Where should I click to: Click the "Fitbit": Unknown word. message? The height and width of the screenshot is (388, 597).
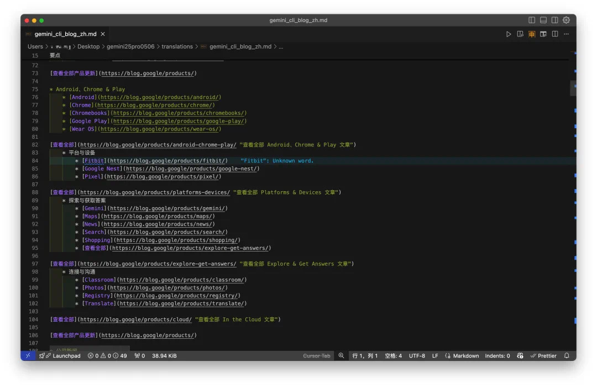[277, 161]
